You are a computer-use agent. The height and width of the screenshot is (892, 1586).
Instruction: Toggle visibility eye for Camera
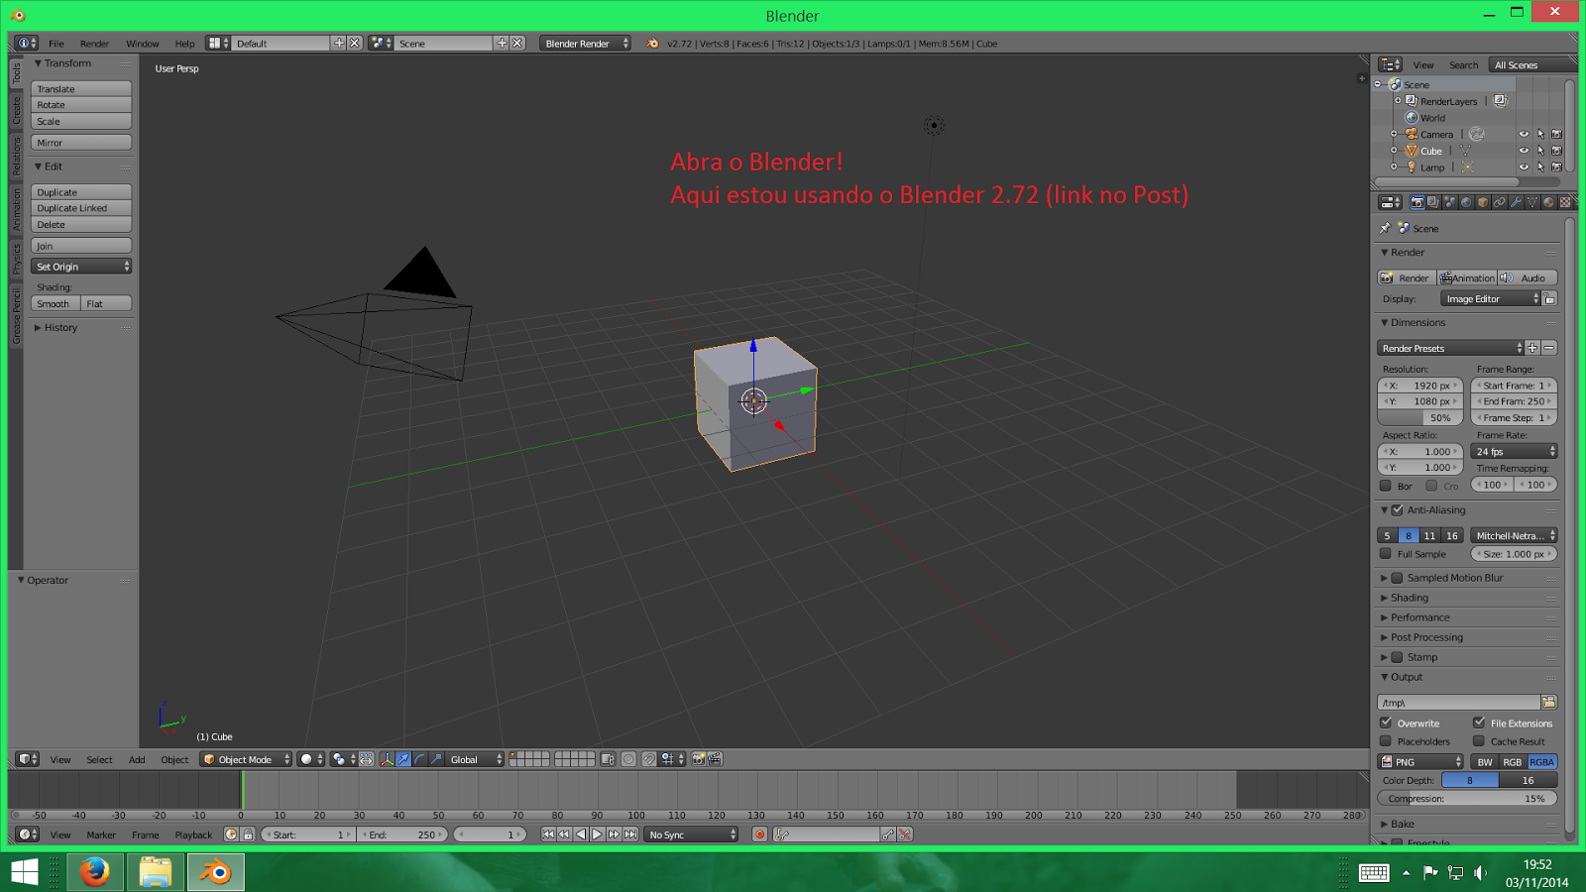(x=1524, y=134)
